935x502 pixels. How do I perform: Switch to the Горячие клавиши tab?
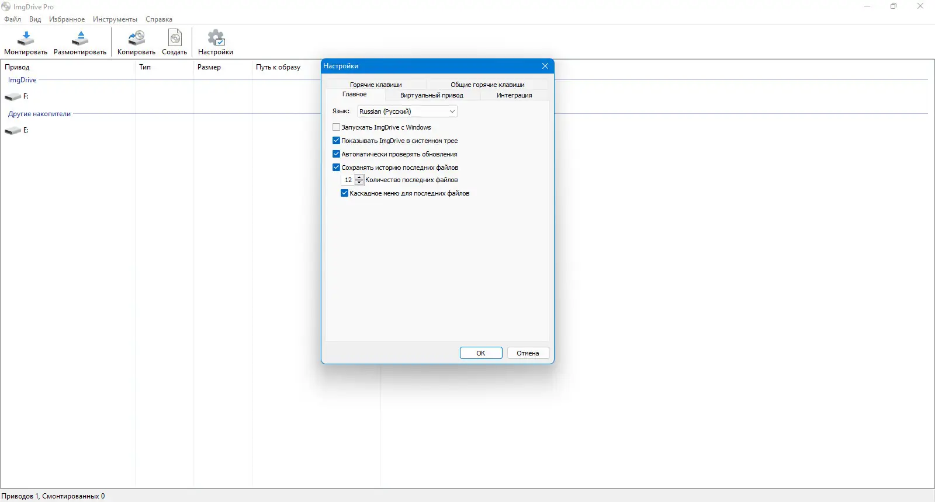[x=376, y=85]
